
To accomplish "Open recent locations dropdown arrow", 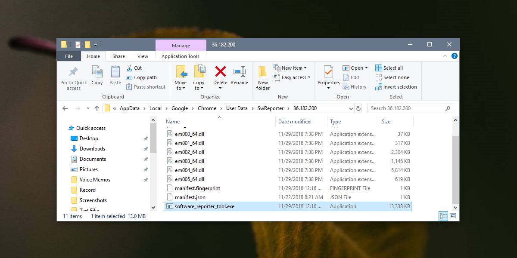I will tap(88, 108).
